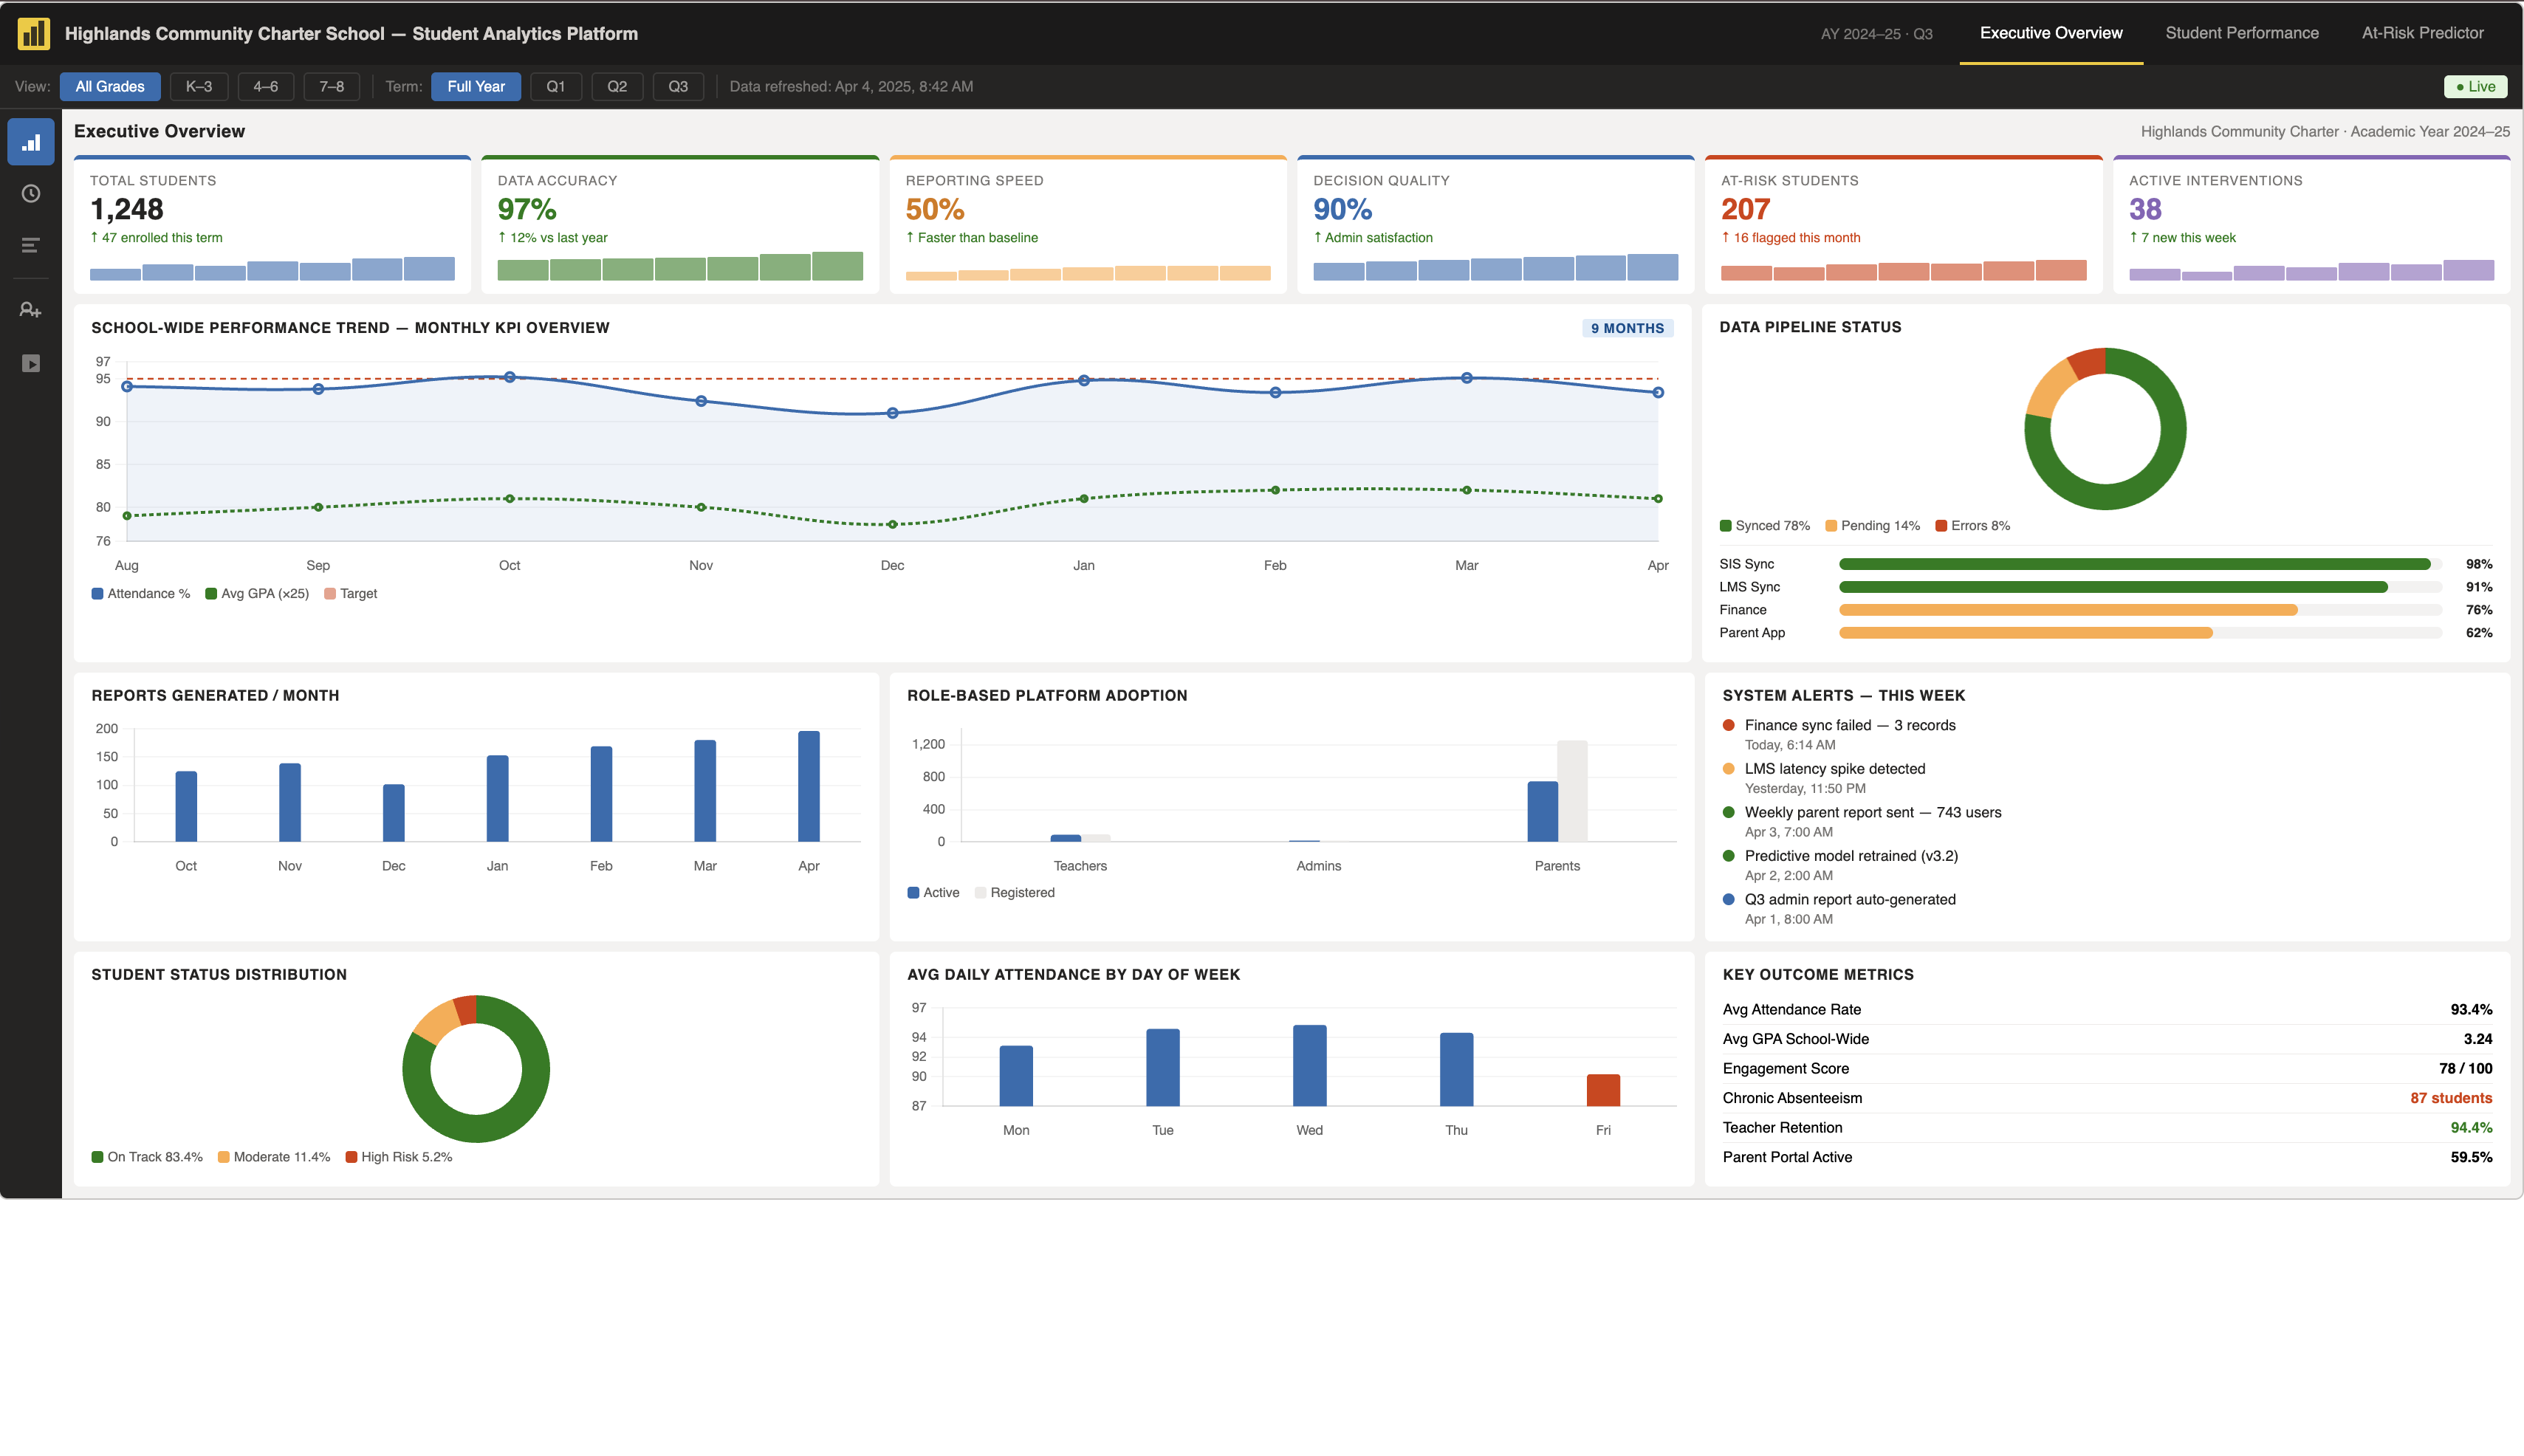2524x1456 pixels.
Task: Select the clock history icon in sidebar
Action: coord(31,193)
